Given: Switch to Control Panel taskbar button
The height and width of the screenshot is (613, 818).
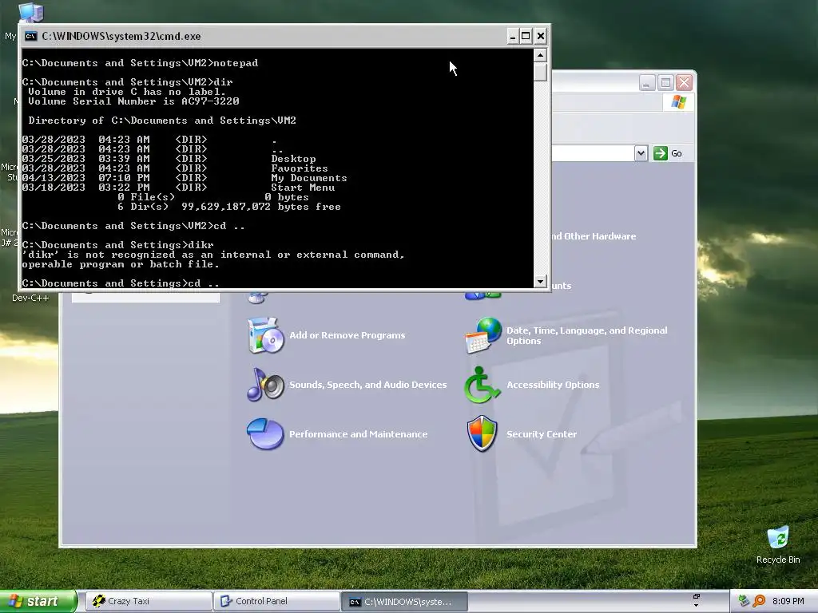Looking at the screenshot, I should [x=276, y=601].
